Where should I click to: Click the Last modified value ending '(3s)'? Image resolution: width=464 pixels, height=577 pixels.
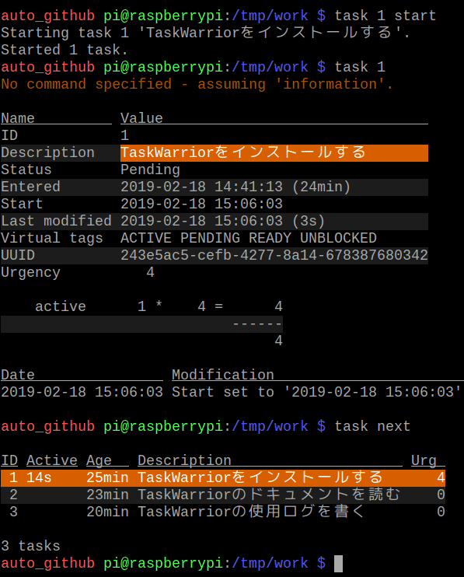[222, 221]
